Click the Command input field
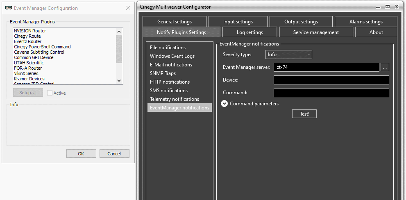 (x=331, y=93)
